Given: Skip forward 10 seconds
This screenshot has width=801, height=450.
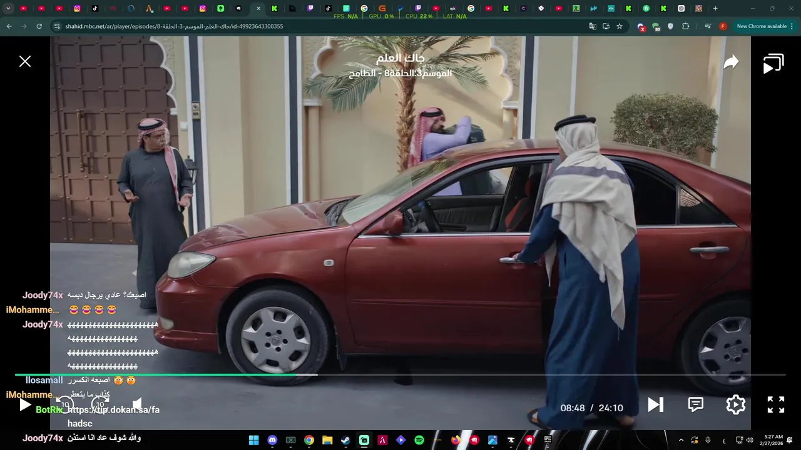Looking at the screenshot, I should (100, 404).
